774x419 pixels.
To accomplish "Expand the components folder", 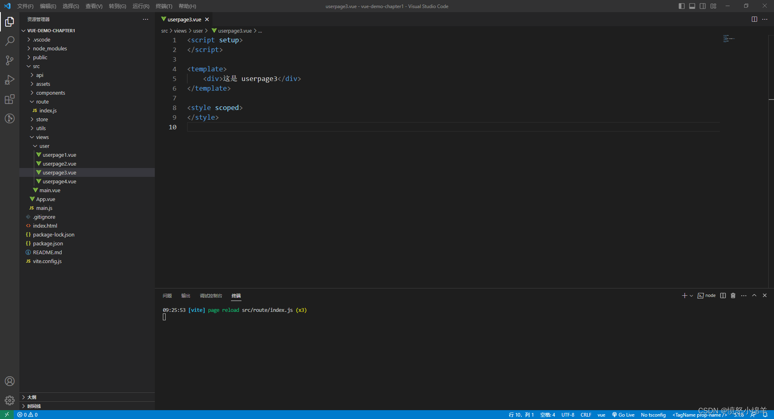I will tap(87, 93).
